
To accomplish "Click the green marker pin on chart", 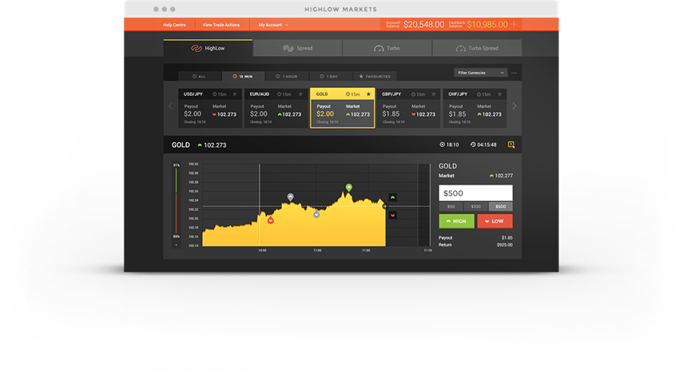I will (x=349, y=188).
